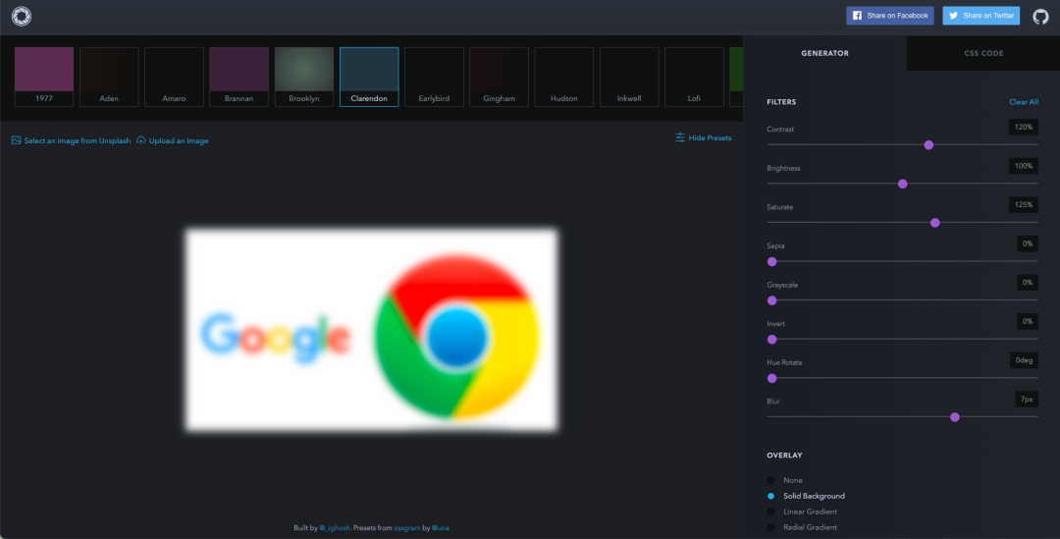Click the blurred Google Chrome preview image
The height and width of the screenshot is (539, 1060).
[371, 330]
